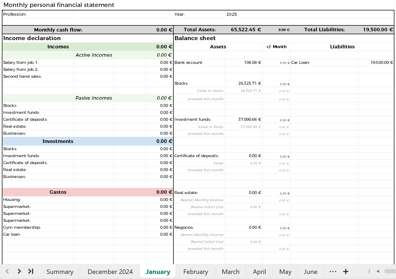
Task: Switch to the April sheet
Action: coord(259,272)
